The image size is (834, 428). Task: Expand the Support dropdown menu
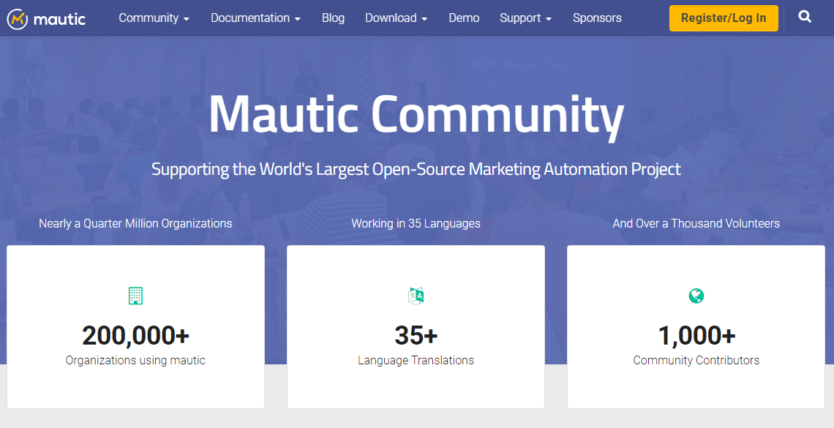(x=525, y=18)
